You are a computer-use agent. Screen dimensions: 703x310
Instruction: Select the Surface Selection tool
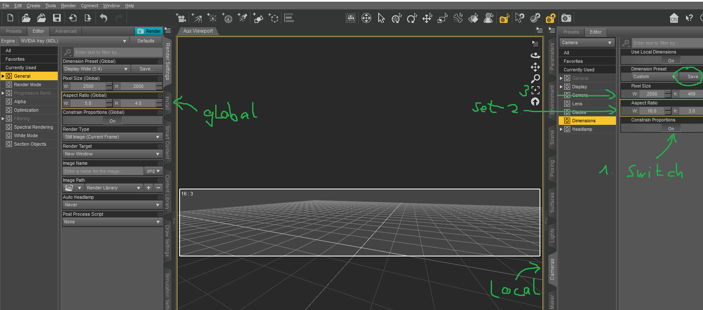[x=473, y=18]
